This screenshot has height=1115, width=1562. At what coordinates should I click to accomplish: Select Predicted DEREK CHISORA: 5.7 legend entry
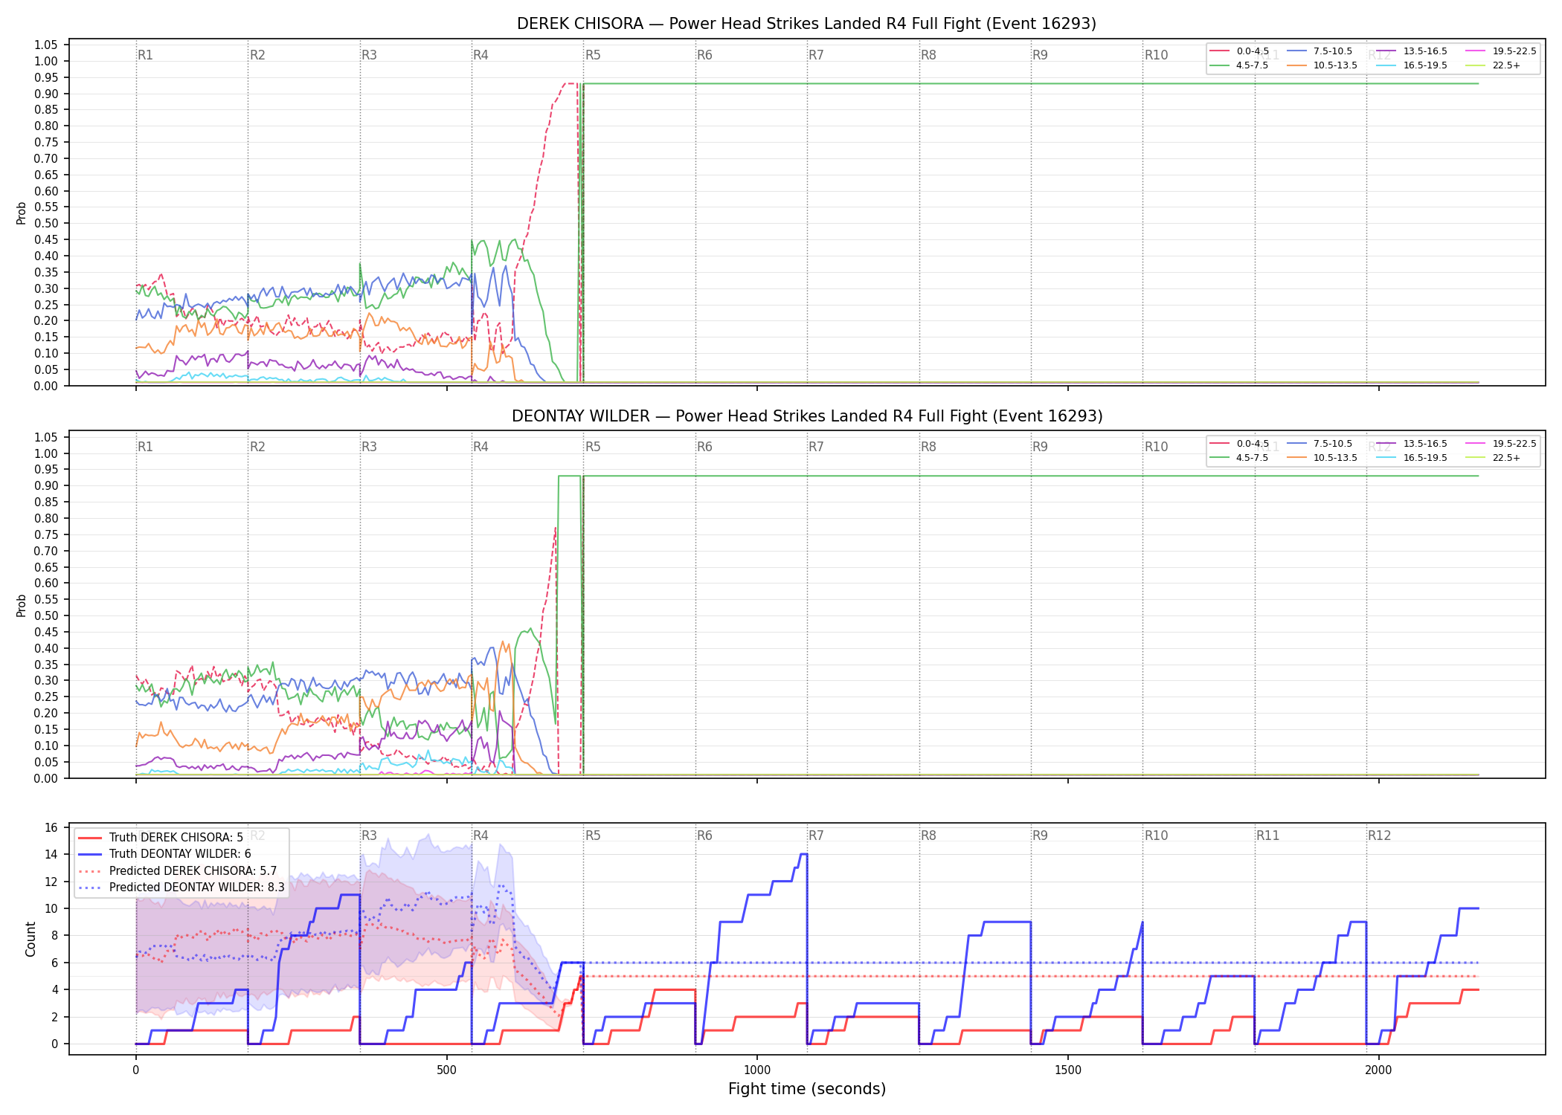(x=178, y=870)
